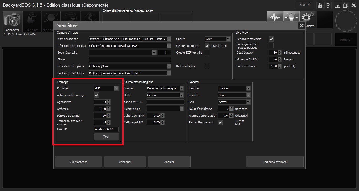The image size is (359, 191).
Task: Click the BackyardTEMP folder path field
Action: [x=128, y=73]
